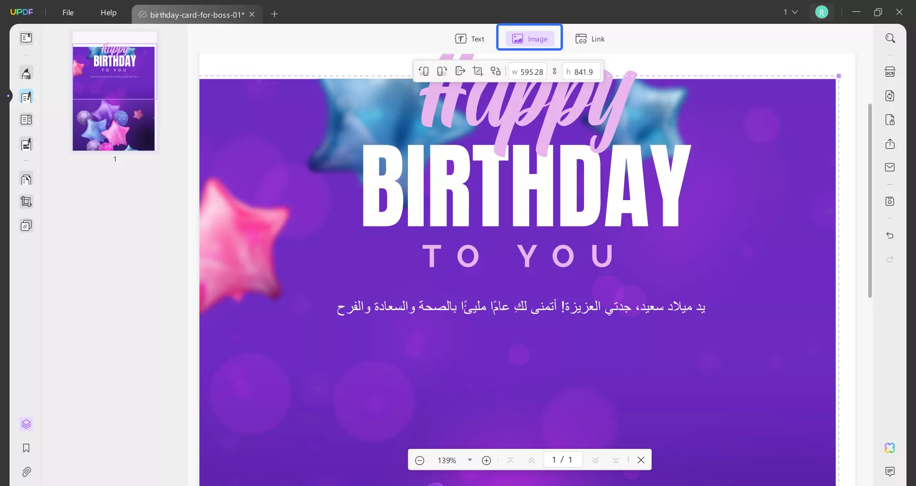The width and height of the screenshot is (916, 486).
Task: Replace the selected image
Action: [x=495, y=71]
